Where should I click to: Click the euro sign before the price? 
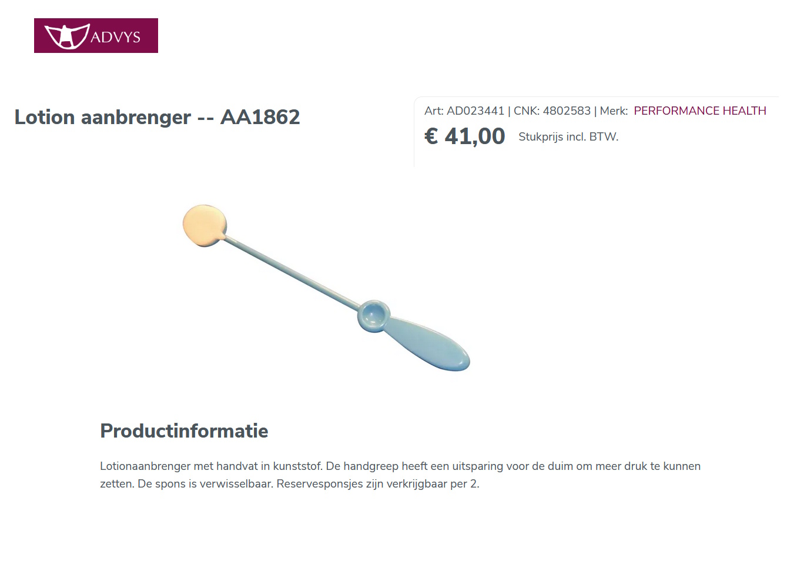pyautogui.click(x=431, y=136)
